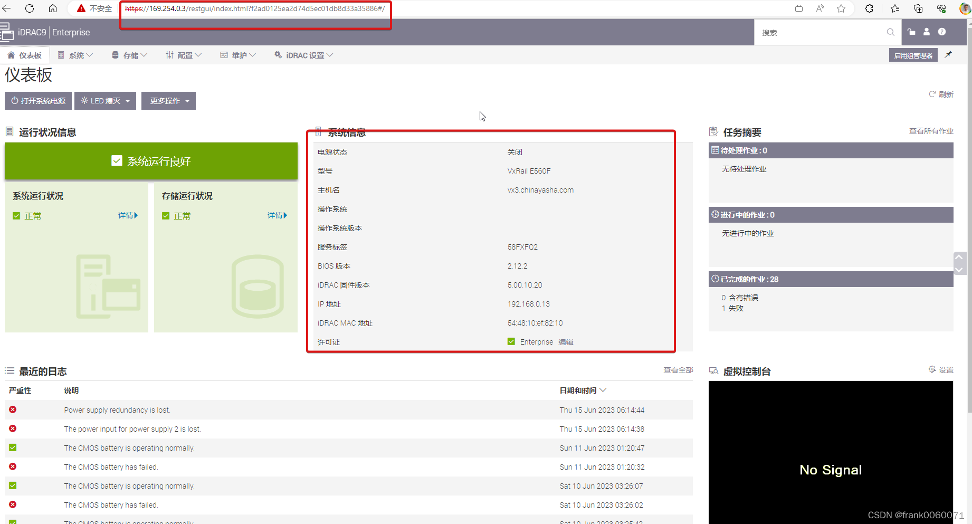Sort logs using 日期和时间 chevron
The width and height of the screenshot is (972, 524).
(603, 390)
